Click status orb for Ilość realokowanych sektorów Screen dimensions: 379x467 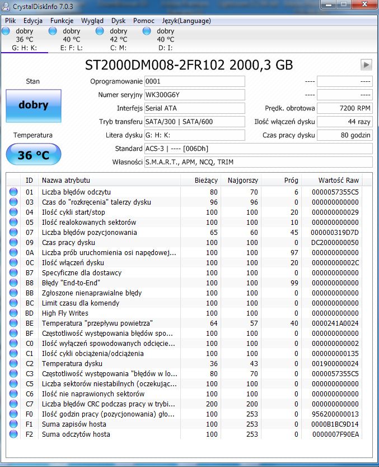click(13, 222)
